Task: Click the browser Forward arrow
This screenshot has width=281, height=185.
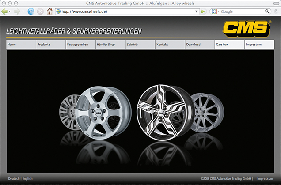Action: (x=17, y=11)
